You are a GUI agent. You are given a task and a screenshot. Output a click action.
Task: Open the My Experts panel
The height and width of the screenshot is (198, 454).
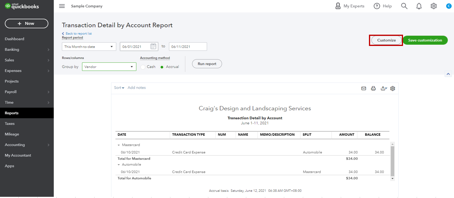pos(350,6)
